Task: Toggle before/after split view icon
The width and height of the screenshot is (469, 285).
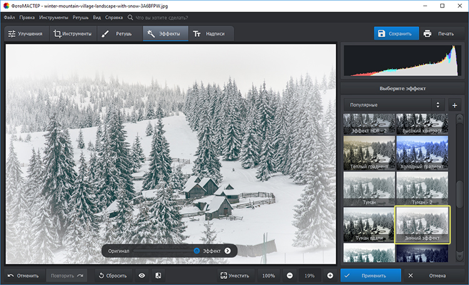Action: coord(158,275)
